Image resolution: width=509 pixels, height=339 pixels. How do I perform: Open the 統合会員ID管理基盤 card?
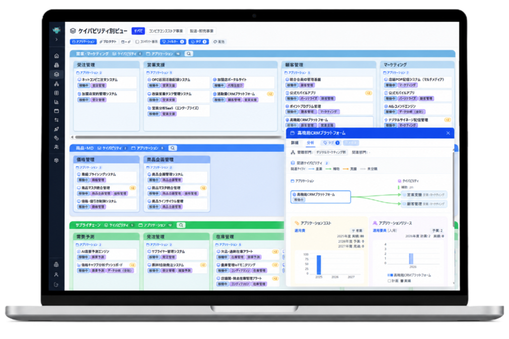[x=329, y=82]
